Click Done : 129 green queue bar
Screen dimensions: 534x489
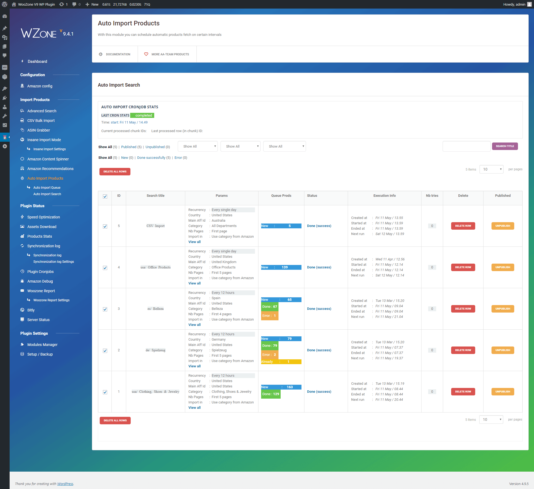[x=271, y=394]
